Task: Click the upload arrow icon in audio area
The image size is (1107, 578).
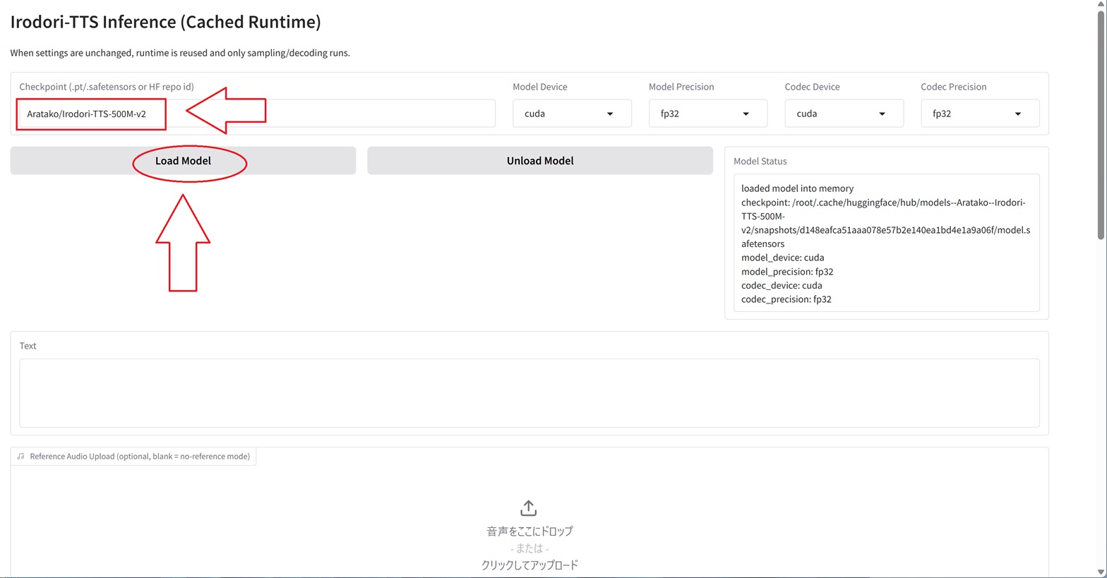Action: click(528, 508)
